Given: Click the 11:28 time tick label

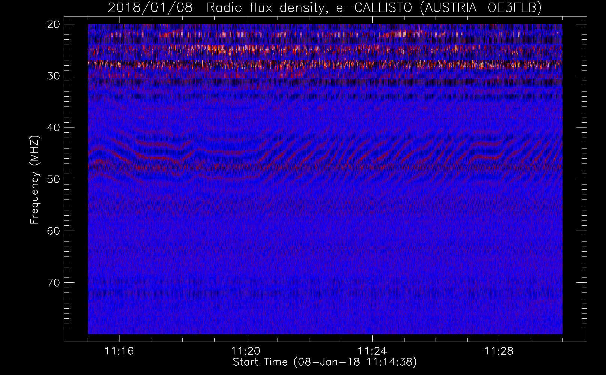Looking at the screenshot, I should pyautogui.click(x=499, y=351).
